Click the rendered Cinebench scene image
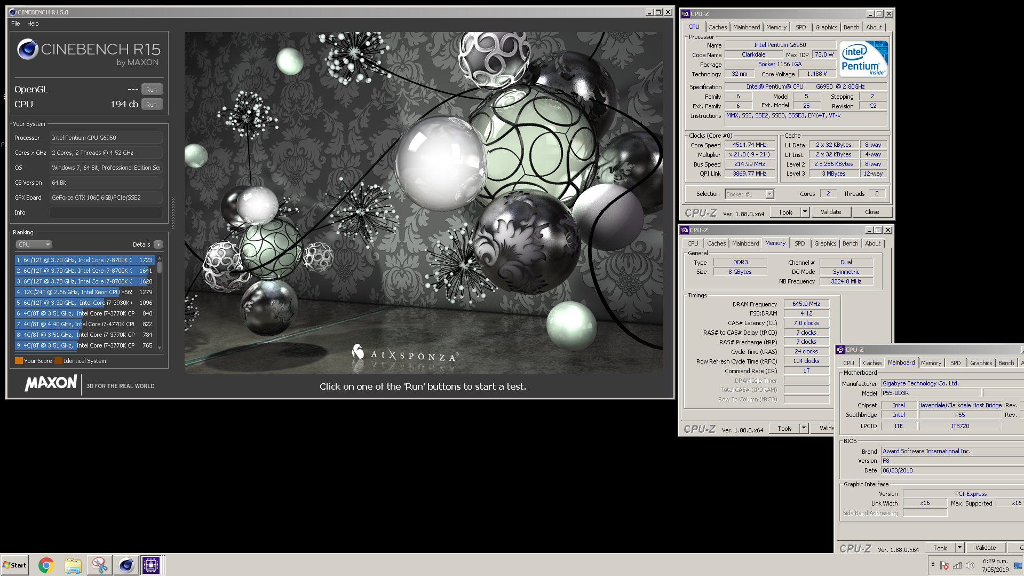The height and width of the screenshot is (576, 1024). click(x=424, y=202)
